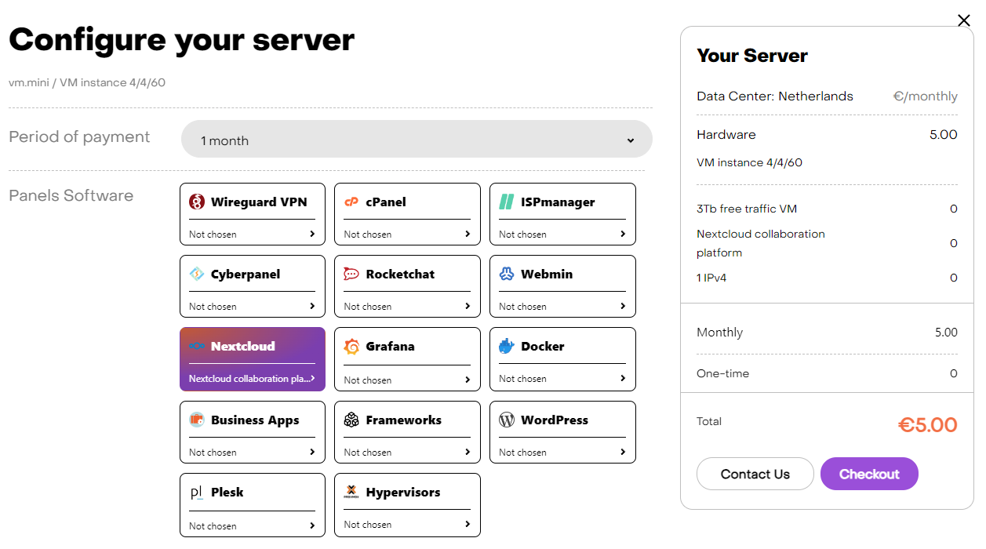
Task: Open the Period of payment dropdown
Action: point(417,140)
